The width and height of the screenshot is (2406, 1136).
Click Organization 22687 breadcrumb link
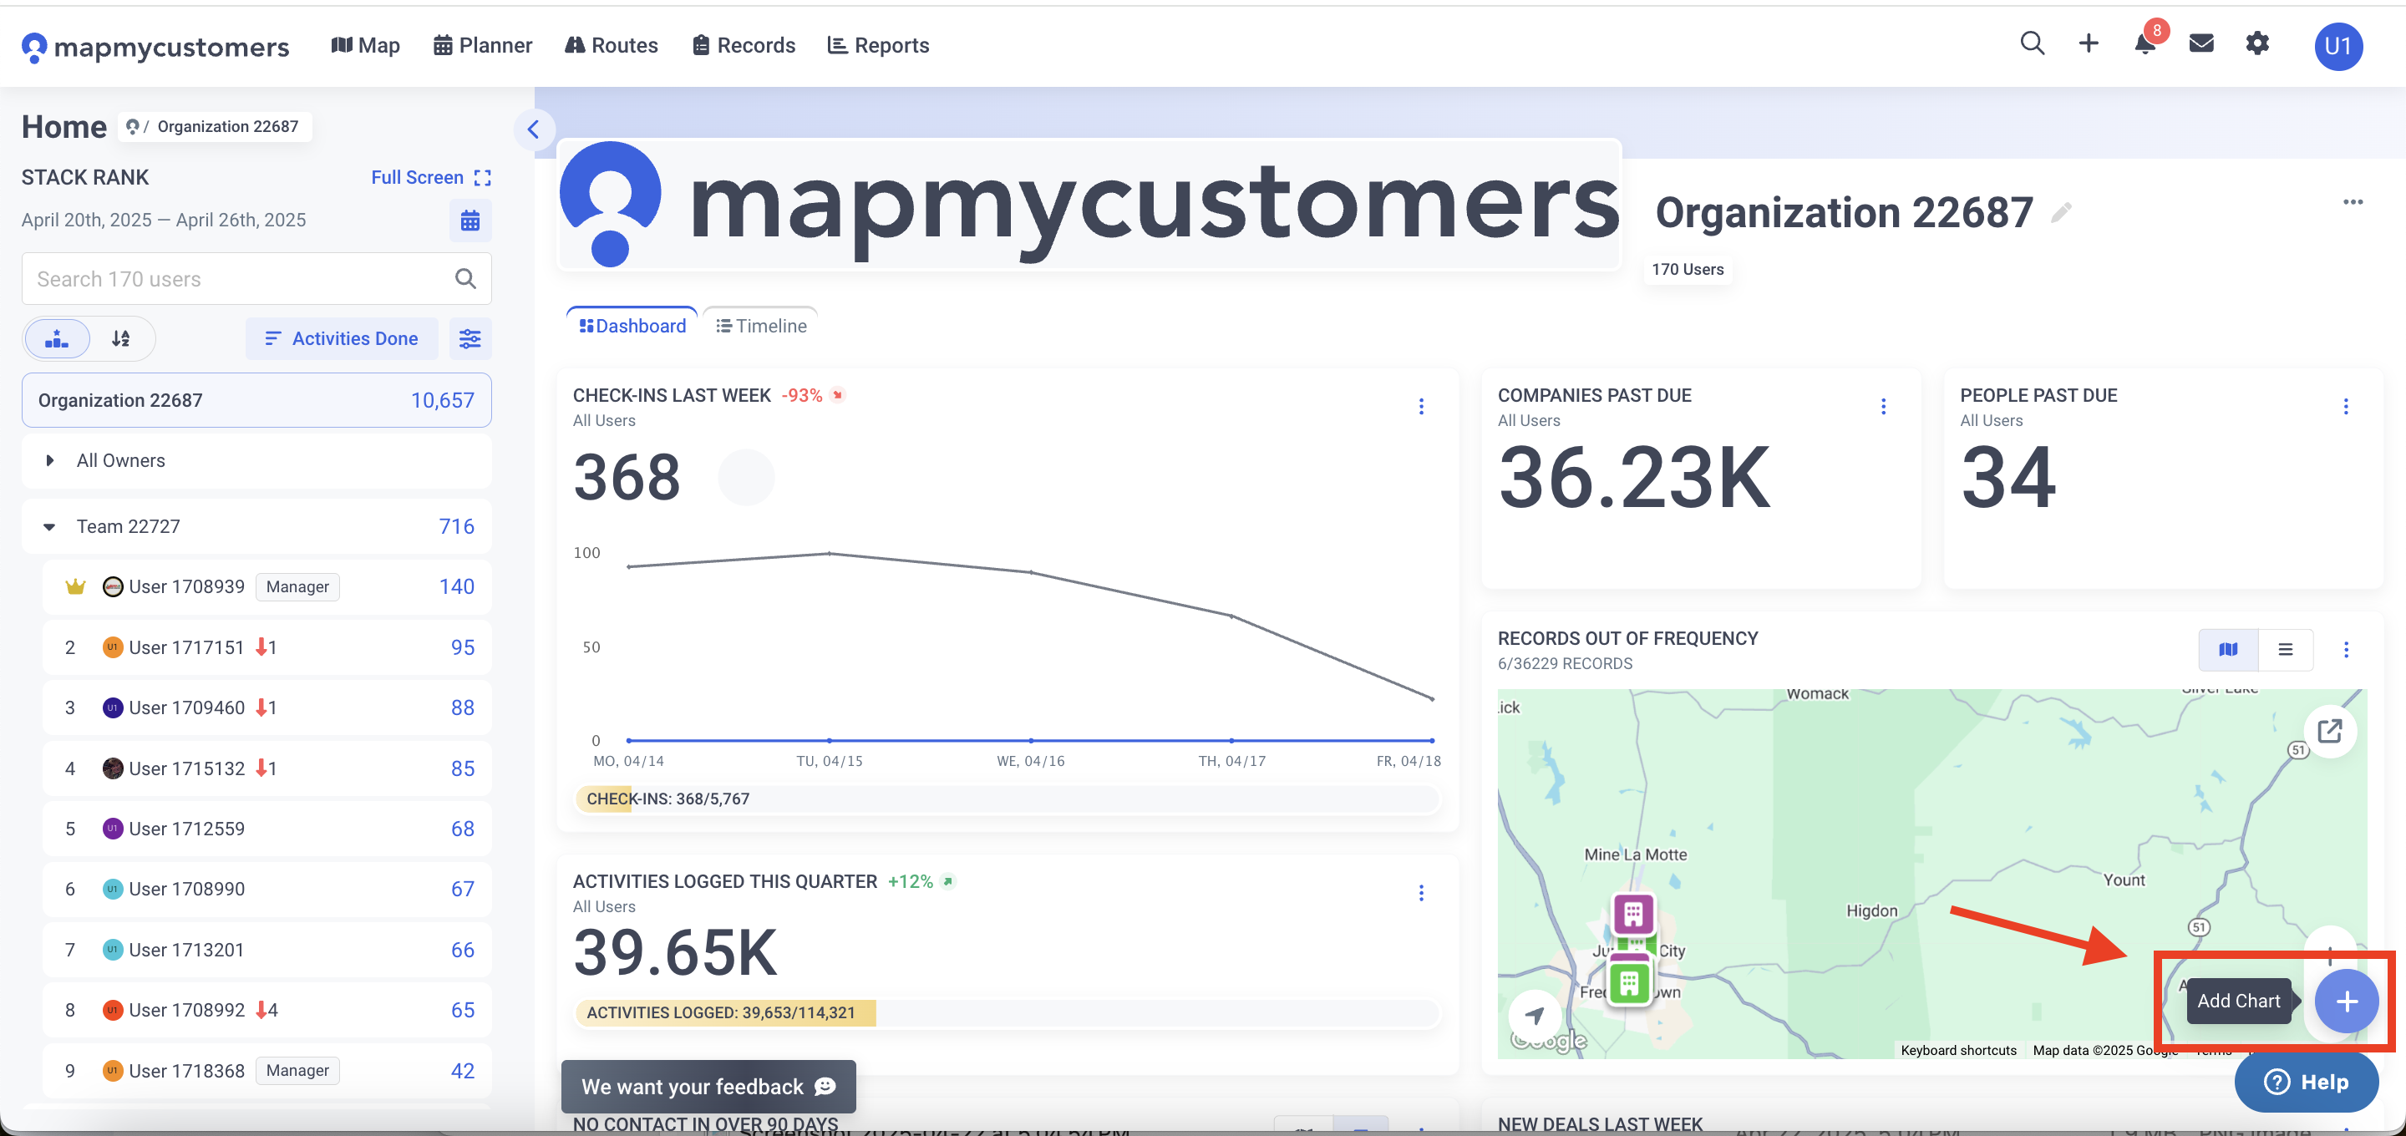pos(227,126)
